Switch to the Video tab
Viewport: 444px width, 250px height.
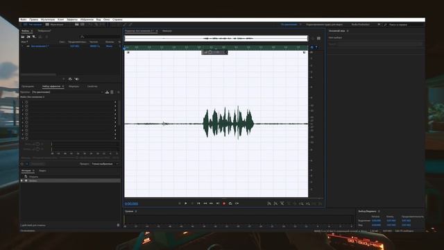42,171
